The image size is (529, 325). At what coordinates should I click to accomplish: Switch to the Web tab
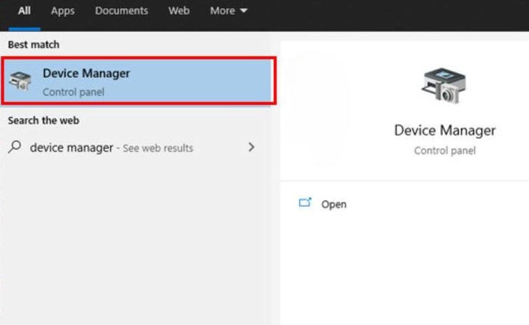point(178,11)
